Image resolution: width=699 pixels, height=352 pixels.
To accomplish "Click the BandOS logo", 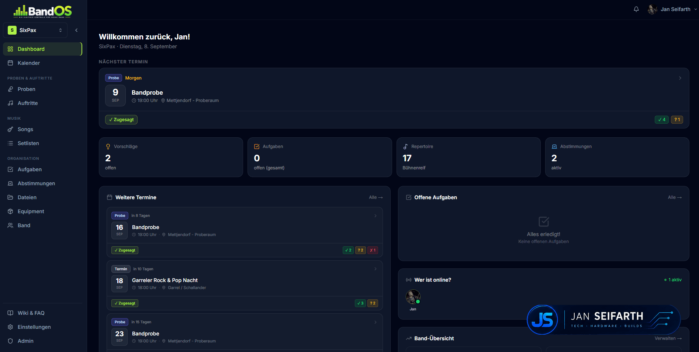I will point(43,11).
